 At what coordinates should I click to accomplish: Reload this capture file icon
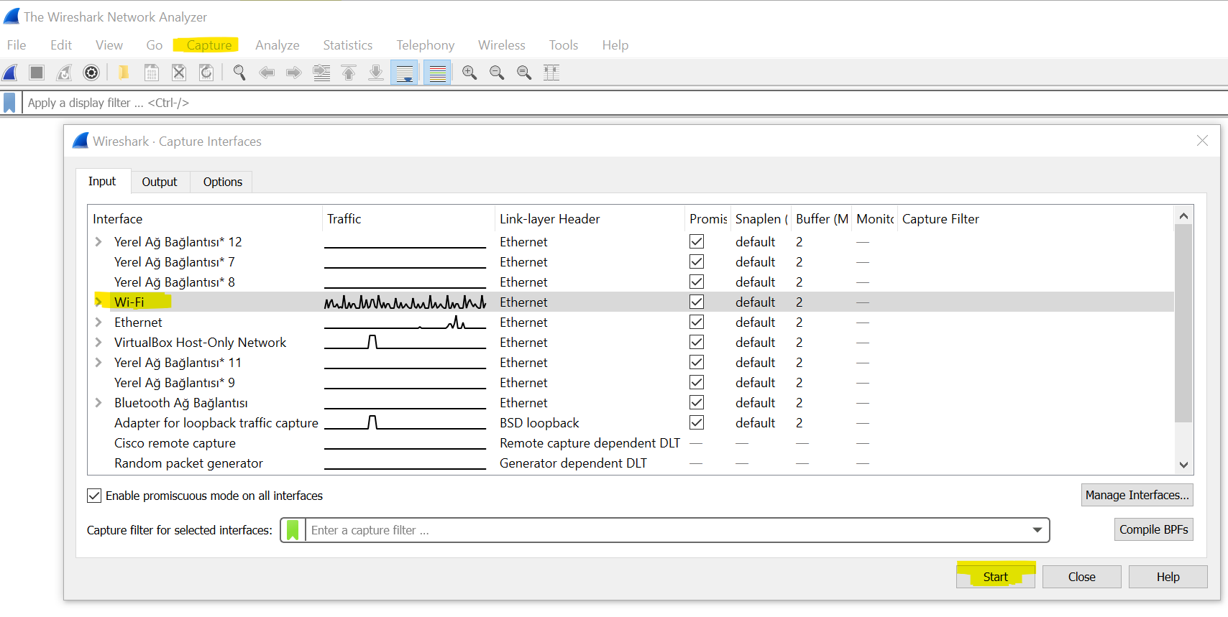(x=206, y=73)
